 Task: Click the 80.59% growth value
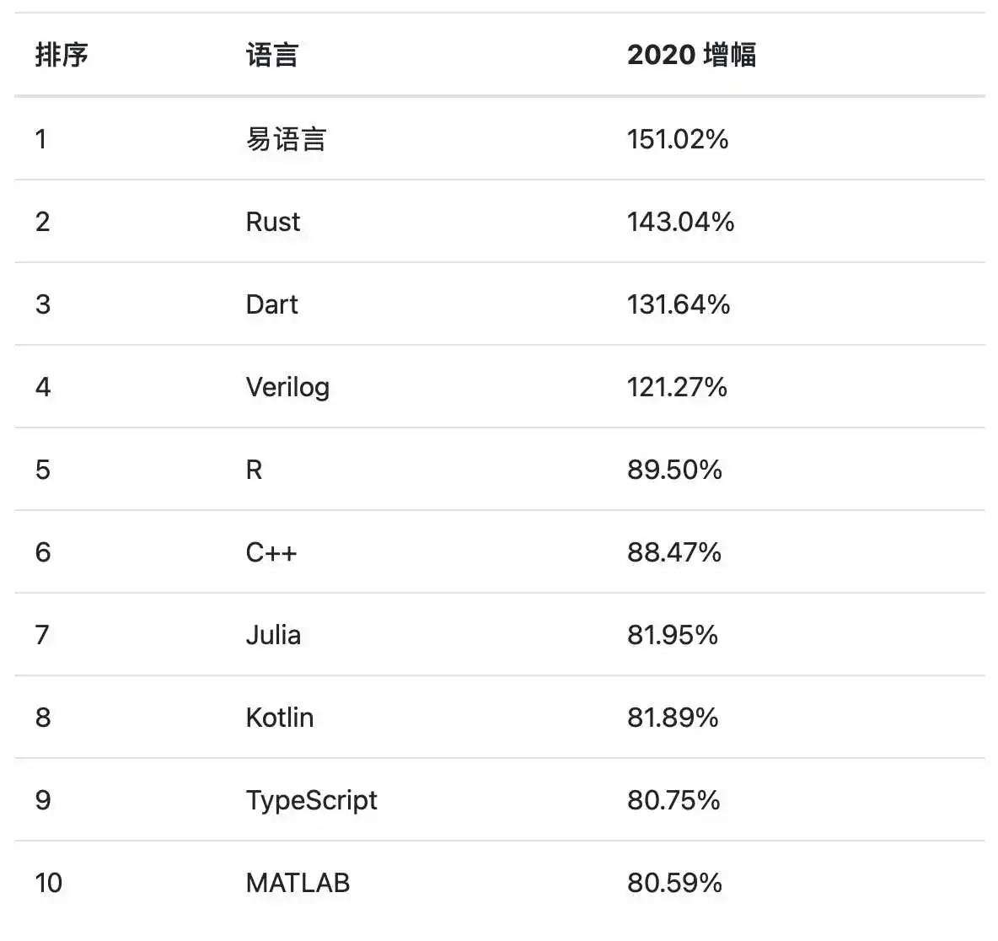[674, 883]
